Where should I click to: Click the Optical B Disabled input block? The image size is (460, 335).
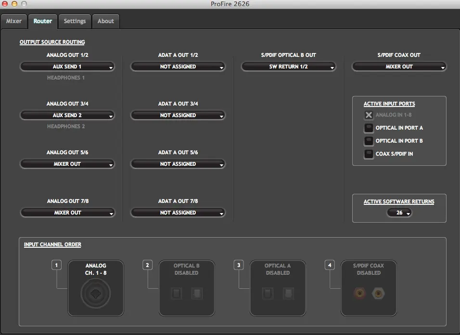click(x=187, y=288)
